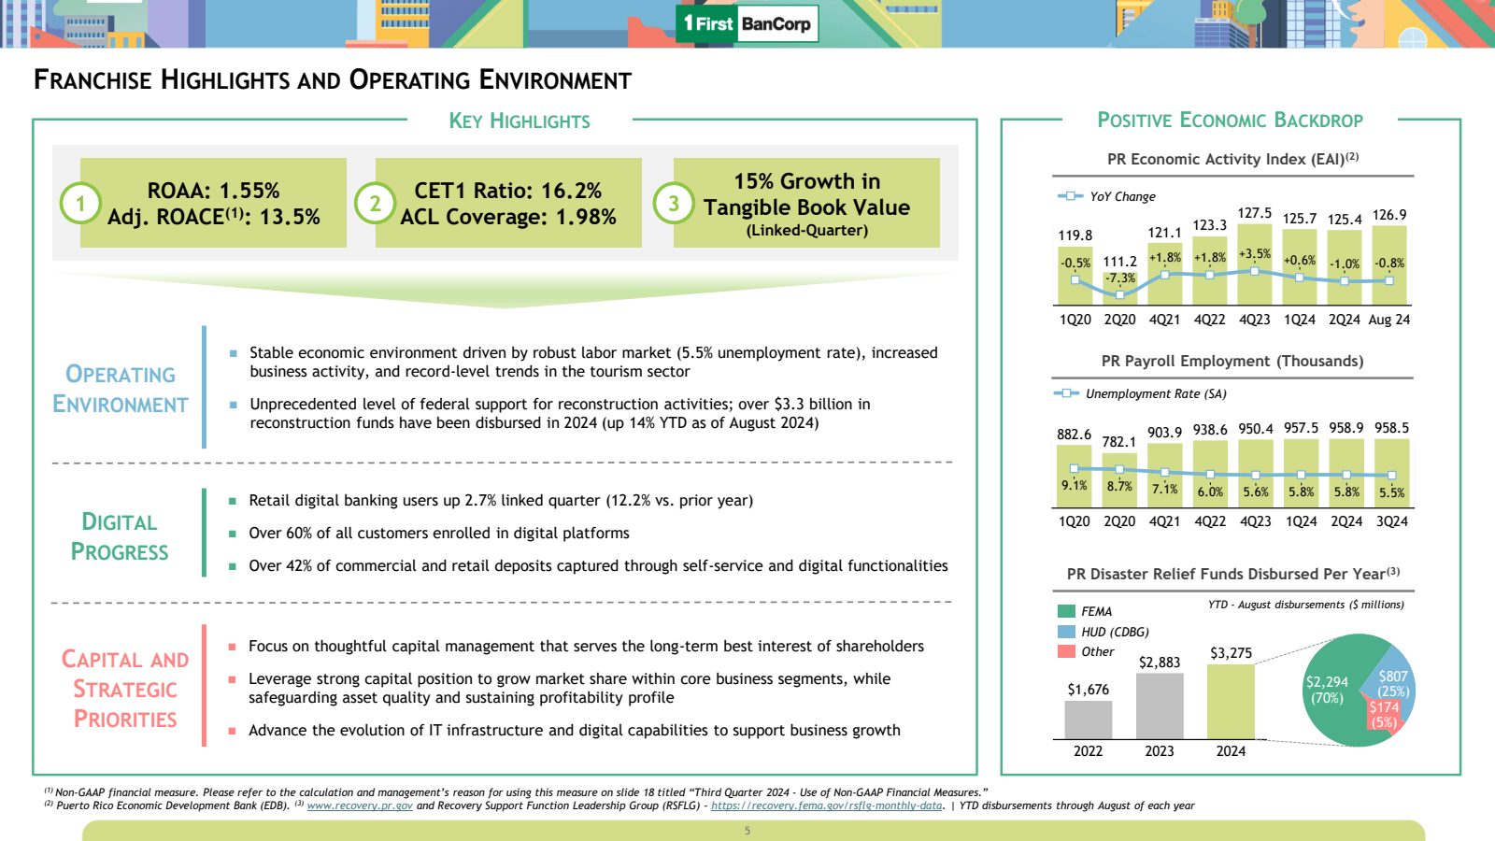Viewport: 1495px width, 841px height.
Task: Click the Capital and Strategic Priorities label
Action: coord(125,689)
